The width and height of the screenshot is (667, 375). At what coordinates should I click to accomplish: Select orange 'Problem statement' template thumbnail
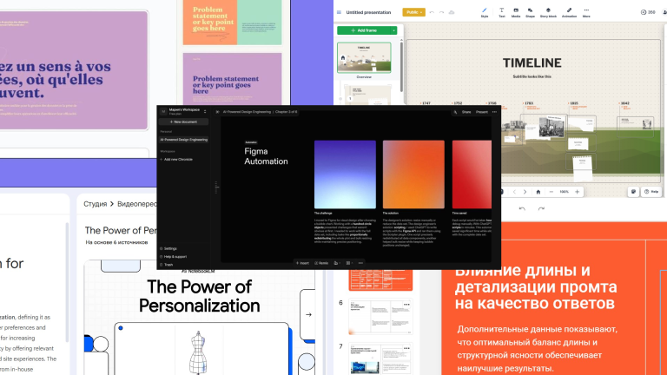coord(232,22)
